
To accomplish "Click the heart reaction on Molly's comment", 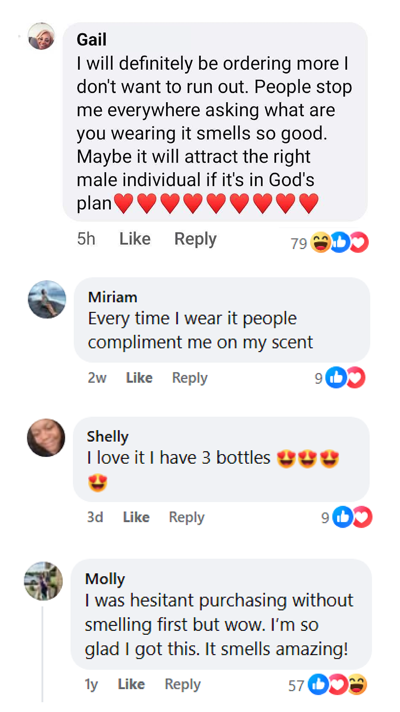I will (x=338, y=684).
